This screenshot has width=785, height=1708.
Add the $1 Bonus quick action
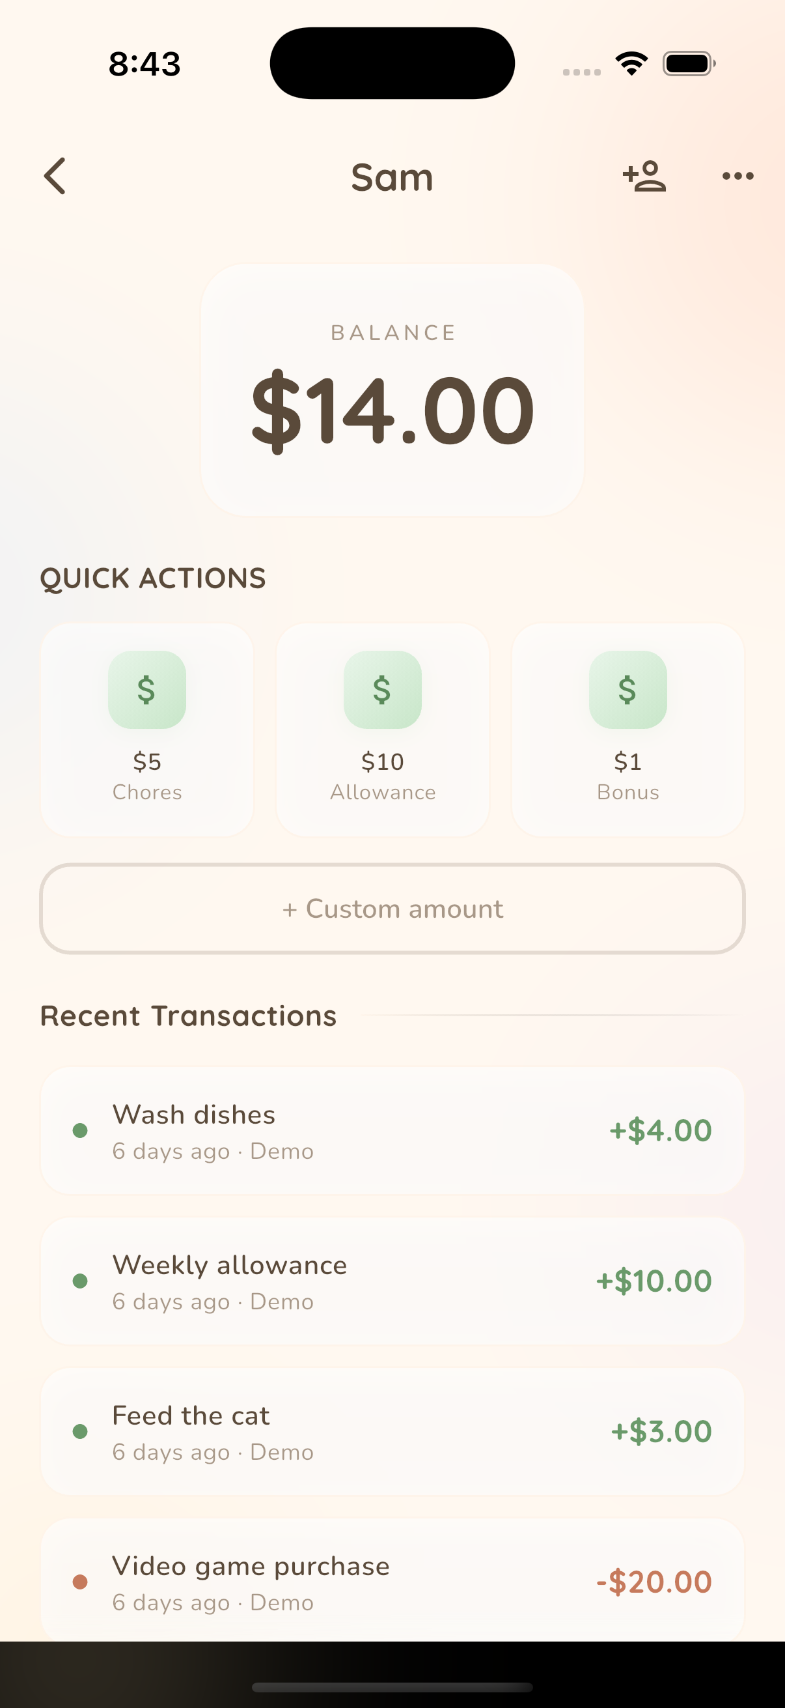pyautogui.click(x=627, y=776)
